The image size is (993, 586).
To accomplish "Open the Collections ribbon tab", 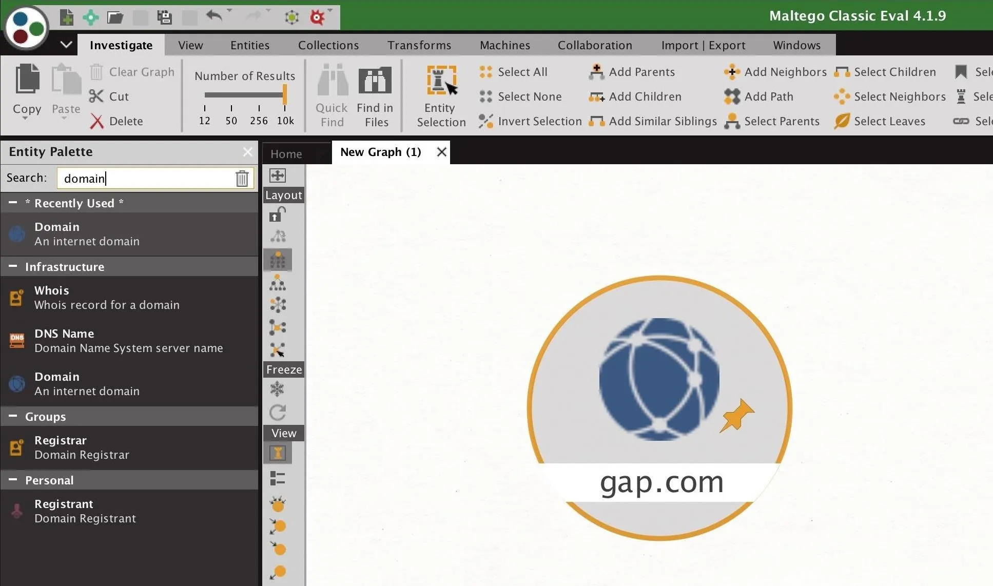I will pyautogui.click(x=328, y=45).
